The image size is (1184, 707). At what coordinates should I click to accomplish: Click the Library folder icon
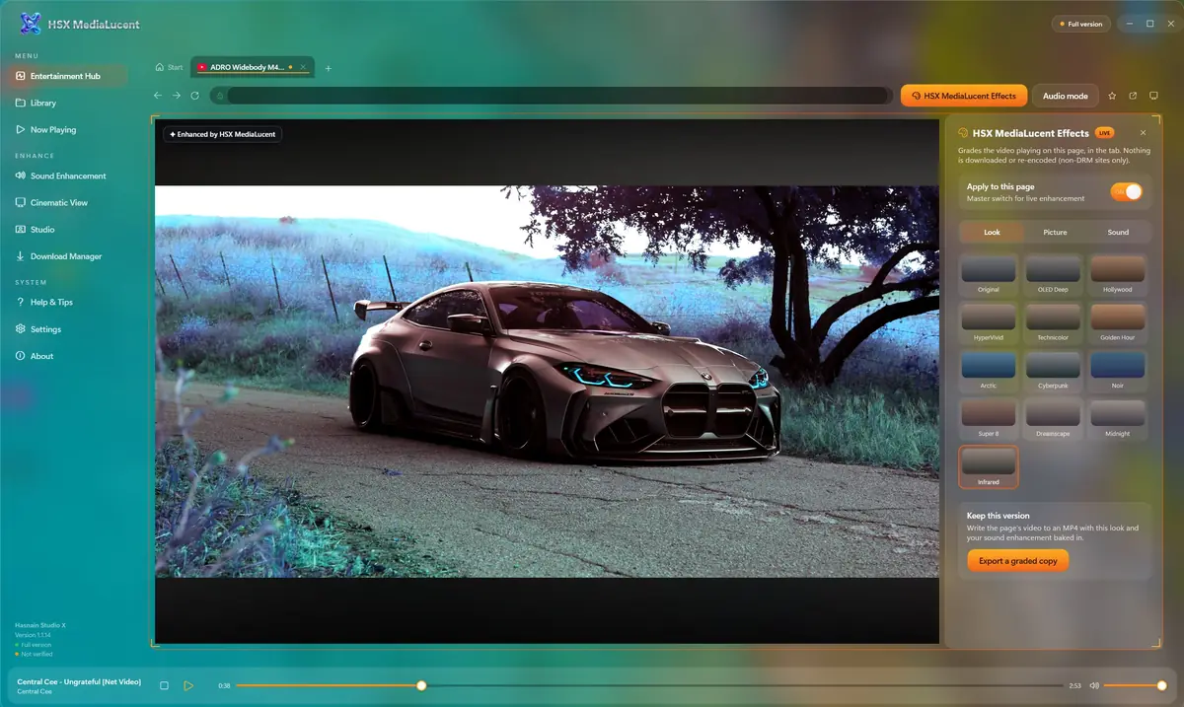pos(21,103)
